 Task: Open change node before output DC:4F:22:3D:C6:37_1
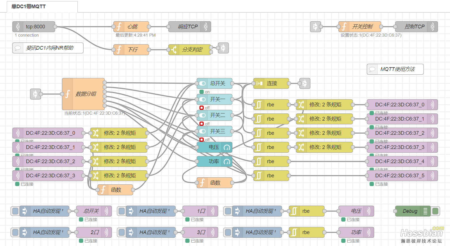click(x=324, y=119)
